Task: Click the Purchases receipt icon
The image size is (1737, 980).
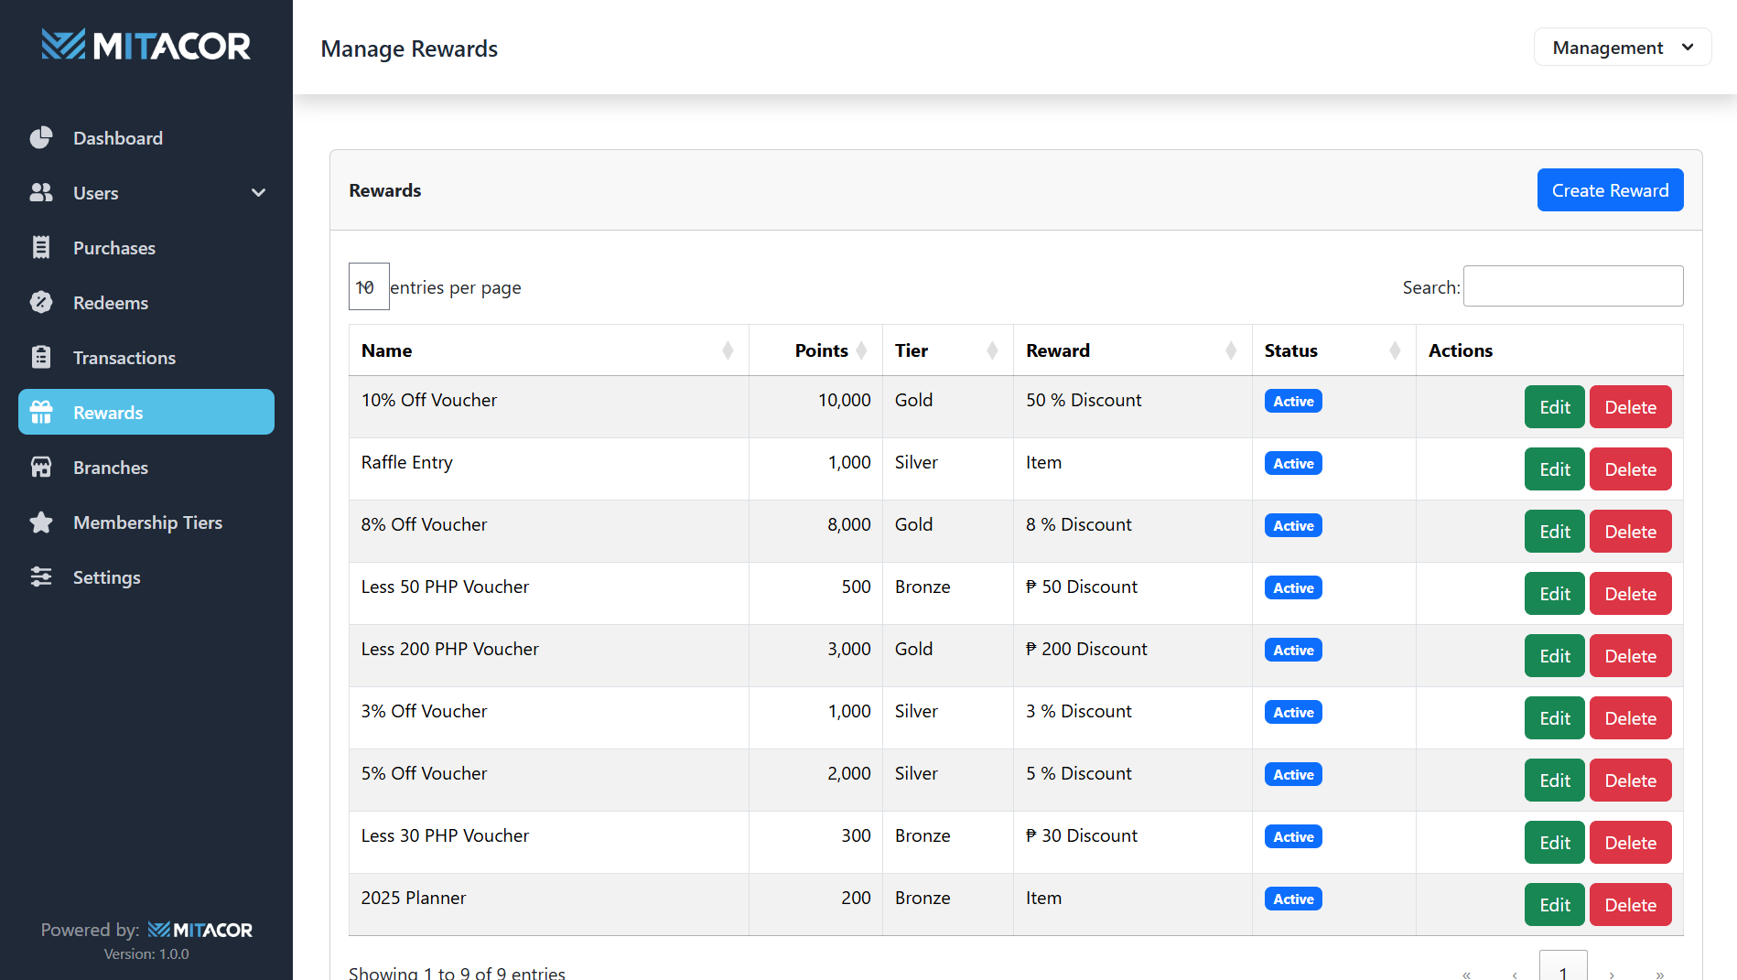Action: (41, 247)
